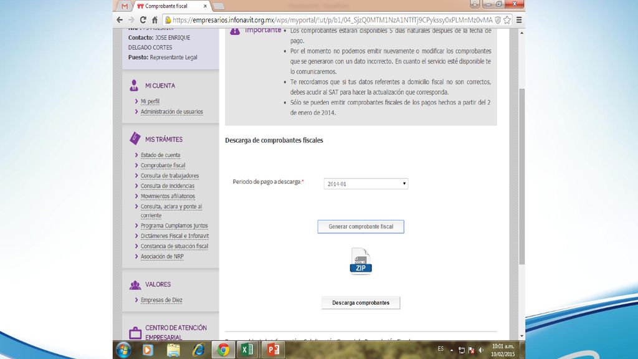Image resolution: width=638 pixels, height=359 pixels.
Task: Click the VALORES heading
Action: click(x=158, y=284)
